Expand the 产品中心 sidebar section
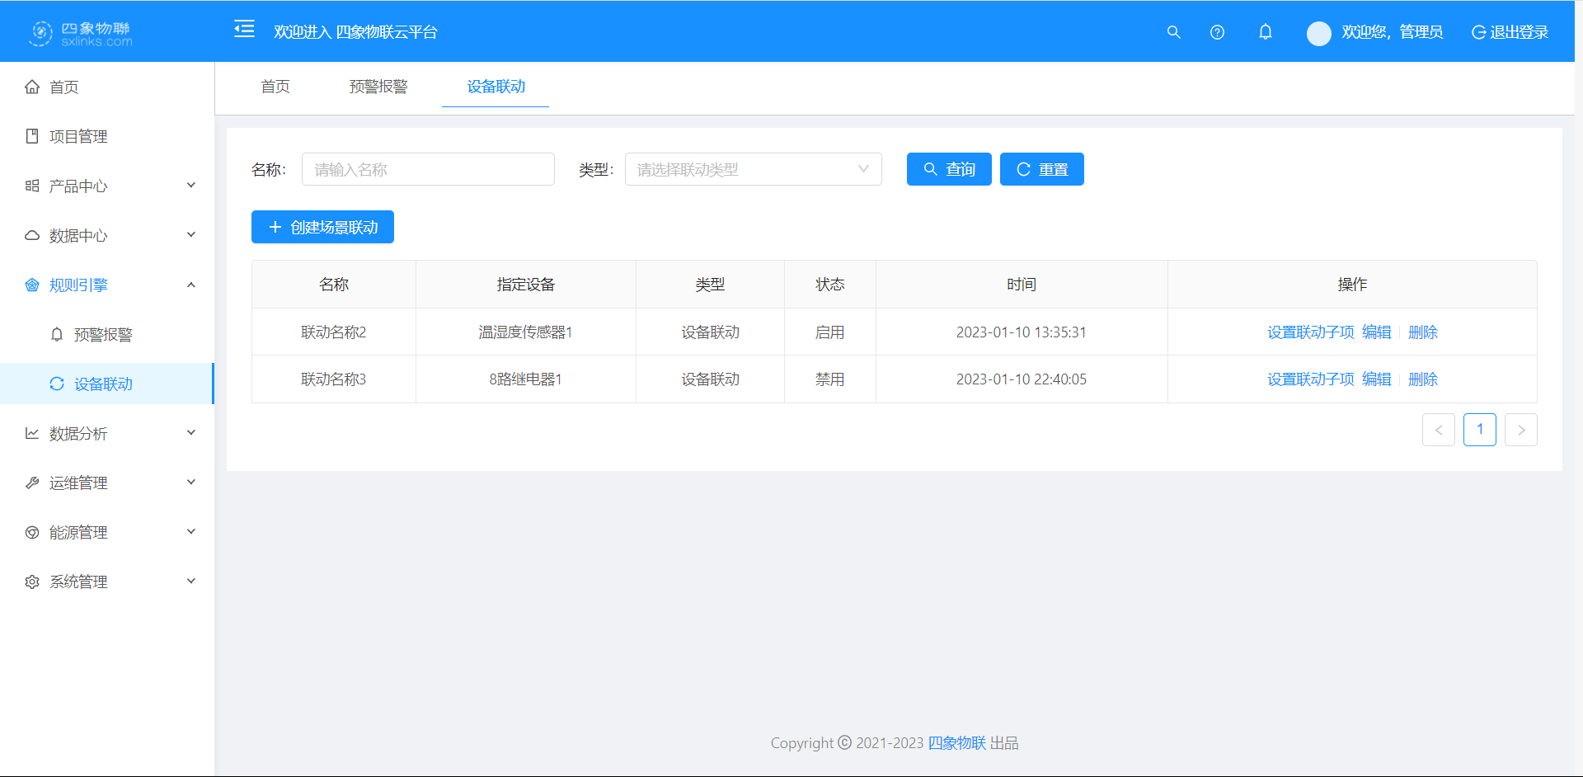Screen dimensions: 1583x777 point(78,186)
